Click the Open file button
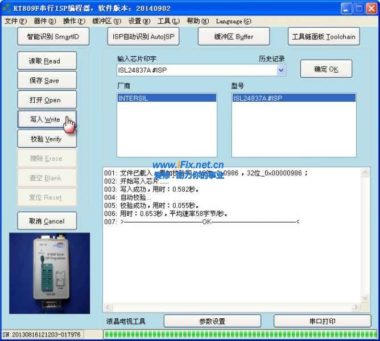 [45, 100]
